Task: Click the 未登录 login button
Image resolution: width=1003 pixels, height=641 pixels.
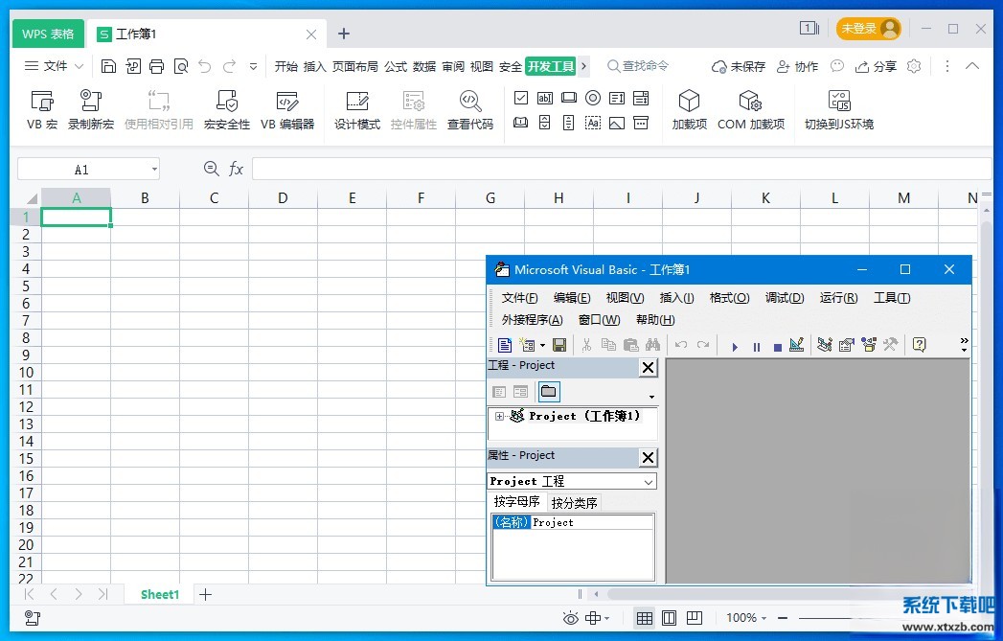Action: coord(868,29)
